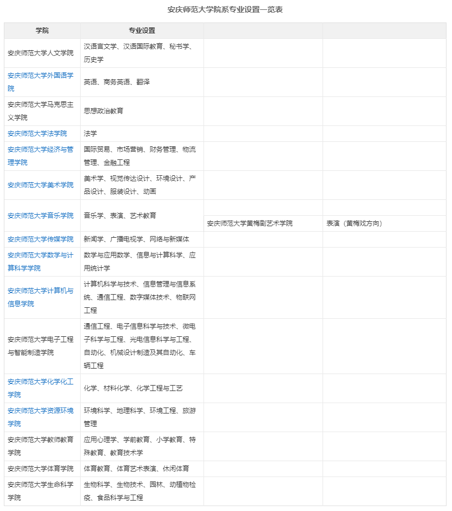452x511 pixels.
Task: Select the 安庆师范大学人文学院 cell
Action: click(42, 53)
